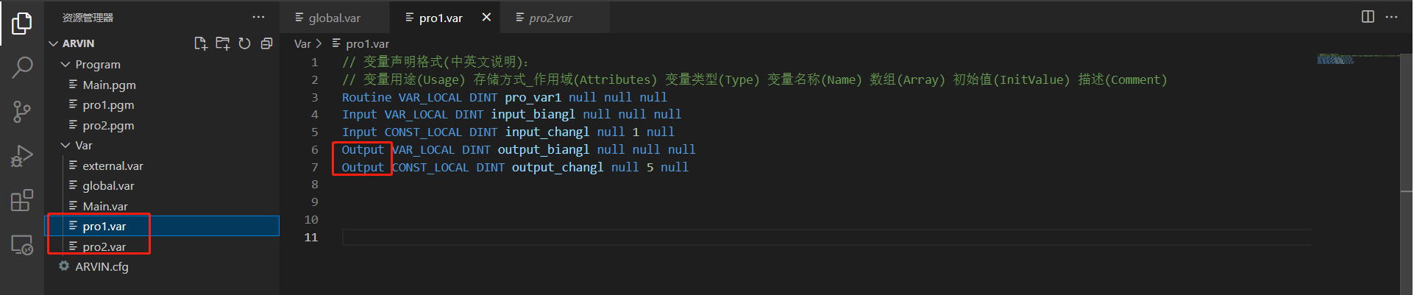The image size is (1414, 295).
Task: Open the Source Control view
Action: tap(22, 112)
